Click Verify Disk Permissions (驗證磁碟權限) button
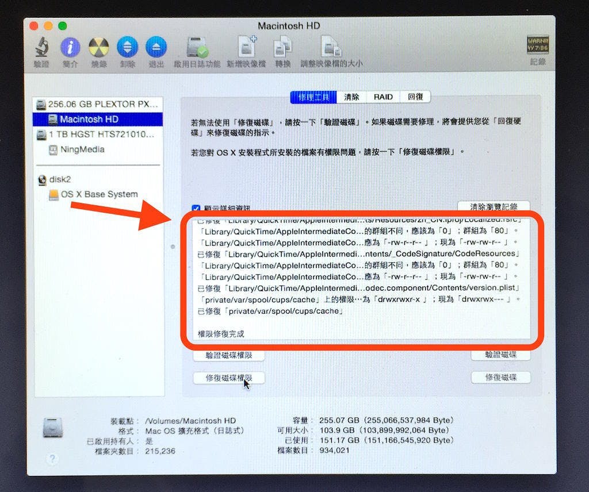Image resolution: width=589 pixels, height=492 pixels. click(229, 355)
